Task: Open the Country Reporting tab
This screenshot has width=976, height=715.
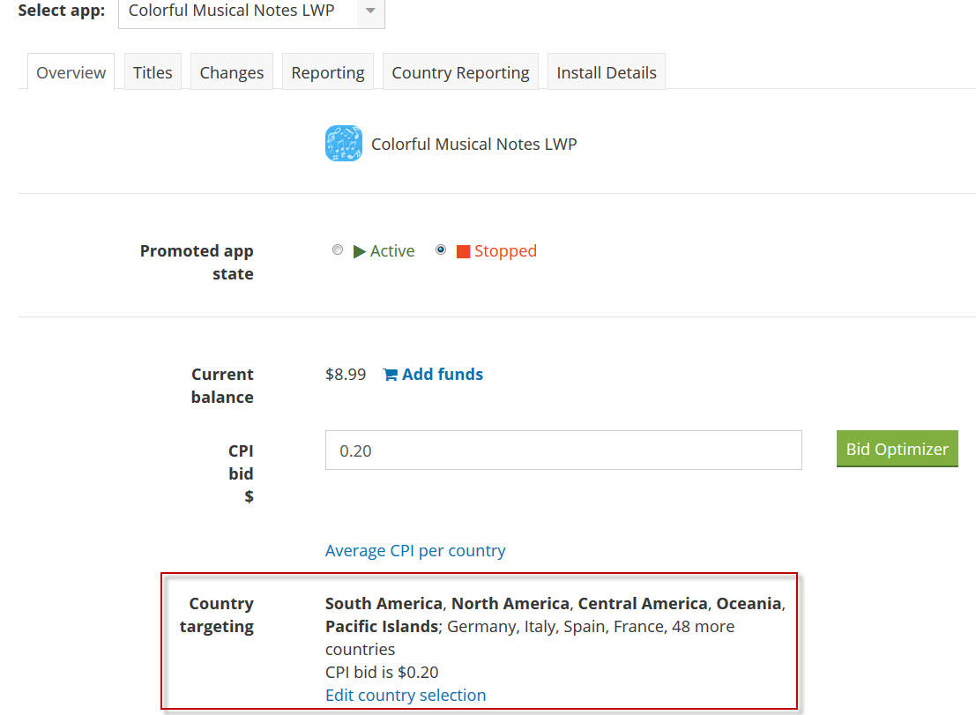Action: (x=460, y=72)
